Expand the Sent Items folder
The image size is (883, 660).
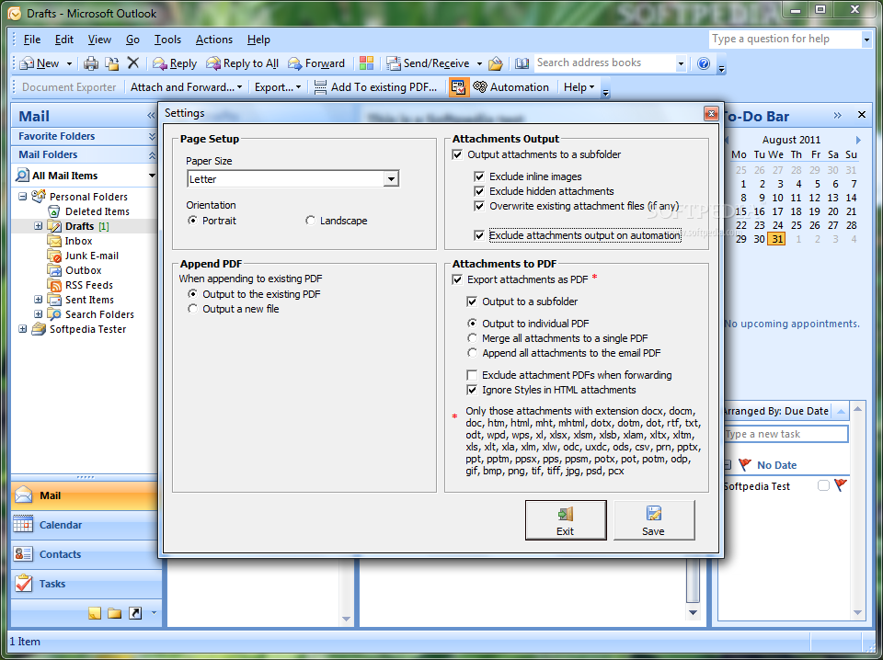point(39,300)
